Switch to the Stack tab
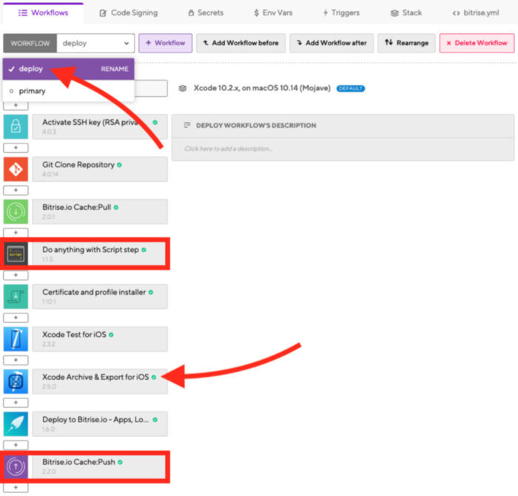Screen dimensions: 518x496 pyautogui.click(x=406, y=13)
